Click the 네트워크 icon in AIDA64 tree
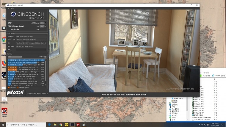 click(170, 115)
